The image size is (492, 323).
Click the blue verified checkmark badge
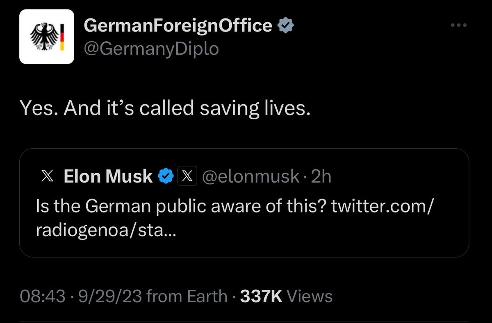(166, 176)
